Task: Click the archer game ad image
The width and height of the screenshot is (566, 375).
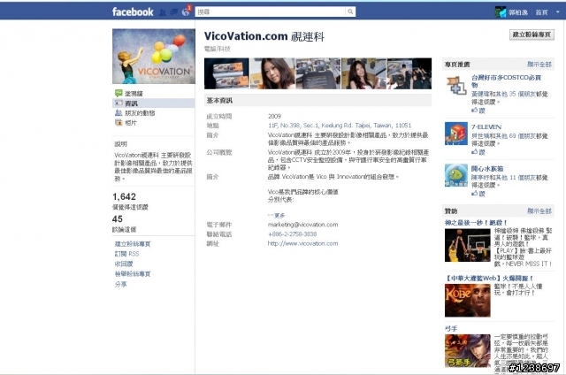Action: coord(468,351)
